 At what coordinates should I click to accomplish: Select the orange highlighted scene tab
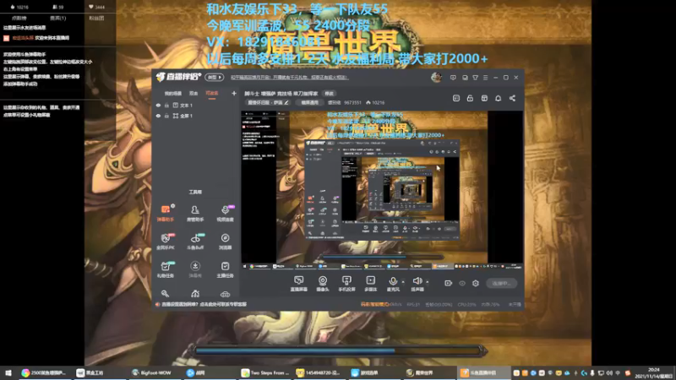(x=212, y=93)
